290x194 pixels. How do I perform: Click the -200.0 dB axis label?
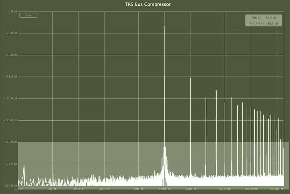(11, 185)
